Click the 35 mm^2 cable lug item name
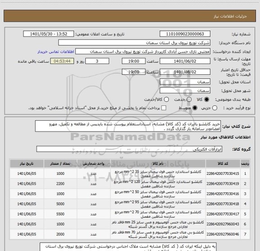Viewport: 260px width, 251px height. (x=158, y=173)
